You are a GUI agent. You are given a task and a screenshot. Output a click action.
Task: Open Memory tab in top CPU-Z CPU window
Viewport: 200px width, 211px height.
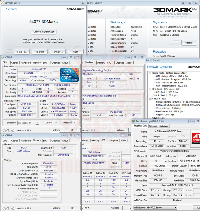coord(37,63)
